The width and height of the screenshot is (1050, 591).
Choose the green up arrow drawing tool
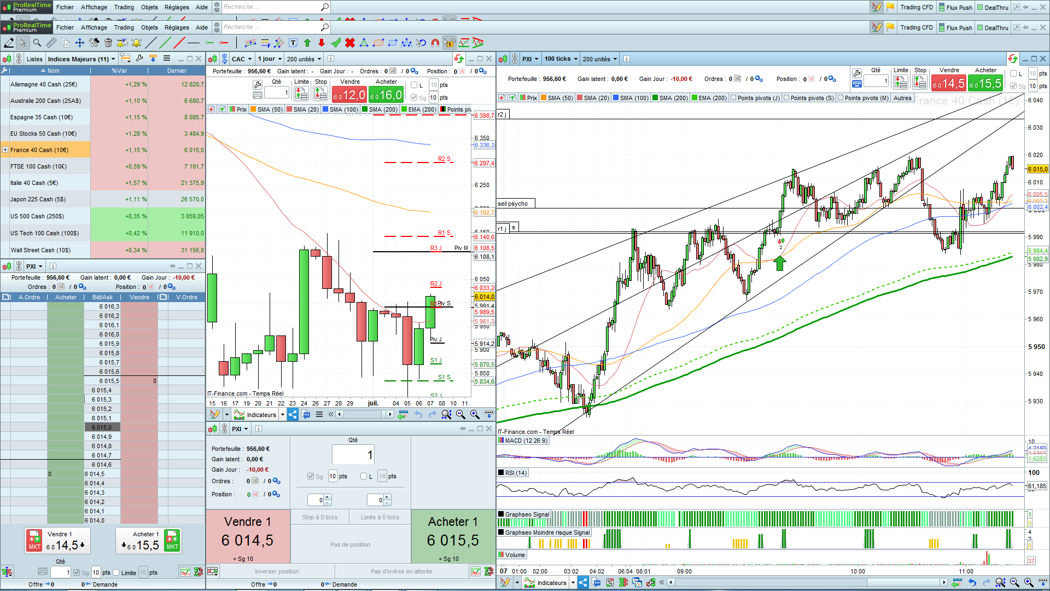coord(307,43)
